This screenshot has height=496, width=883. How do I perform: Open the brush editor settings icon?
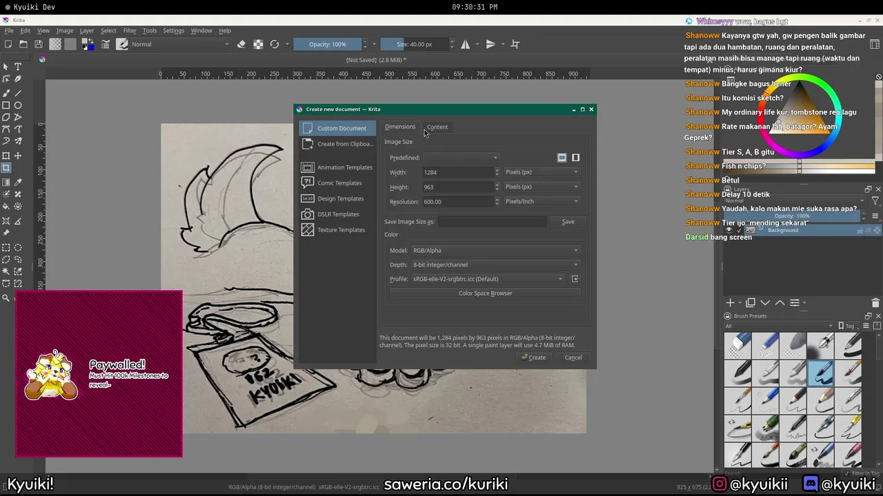tap(106, 44)
